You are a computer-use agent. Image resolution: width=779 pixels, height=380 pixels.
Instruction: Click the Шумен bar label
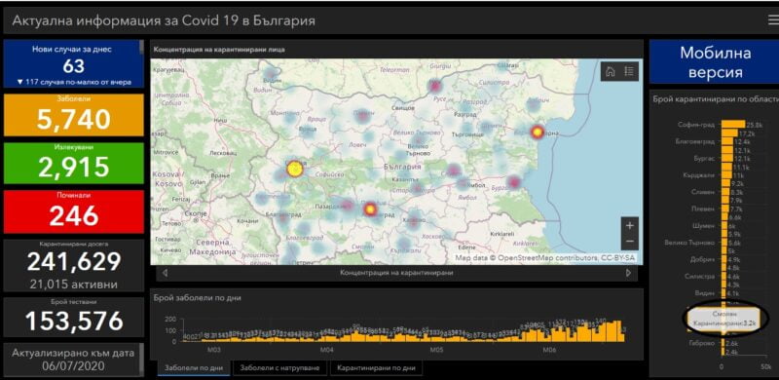click(x=704, y=226)
